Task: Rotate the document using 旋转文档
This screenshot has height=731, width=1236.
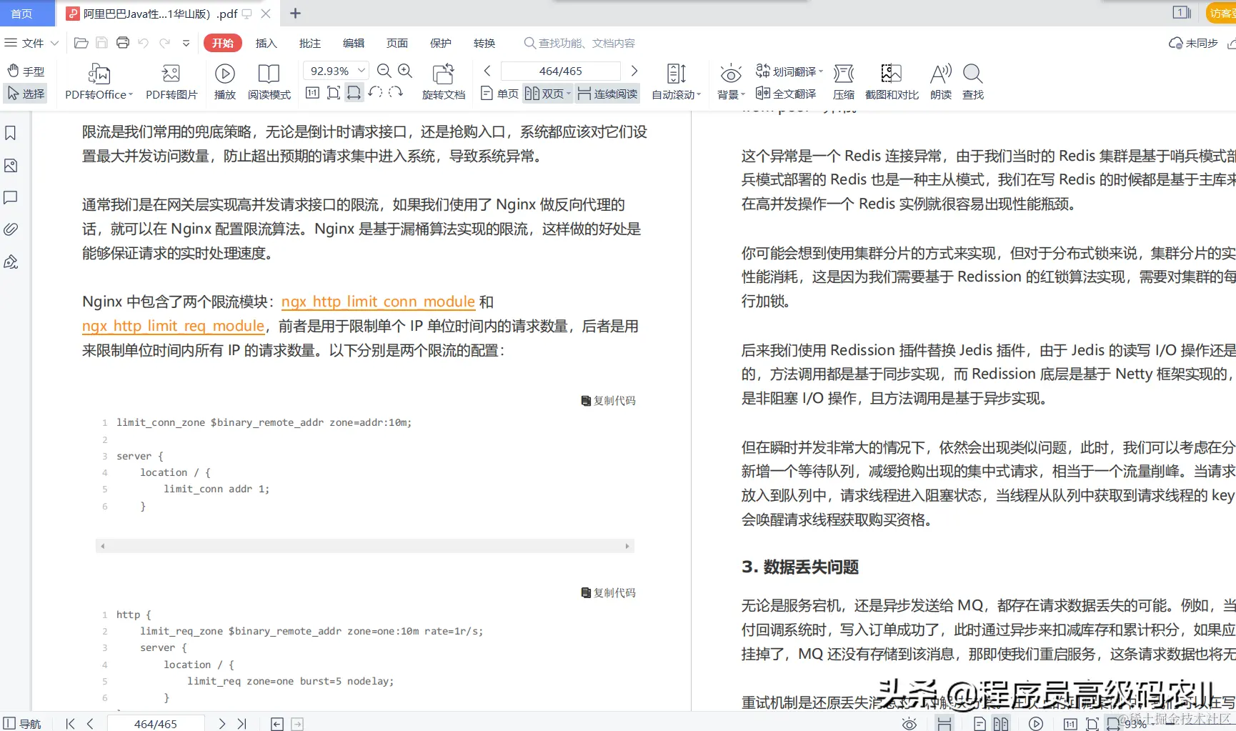Action: point(443,80)
